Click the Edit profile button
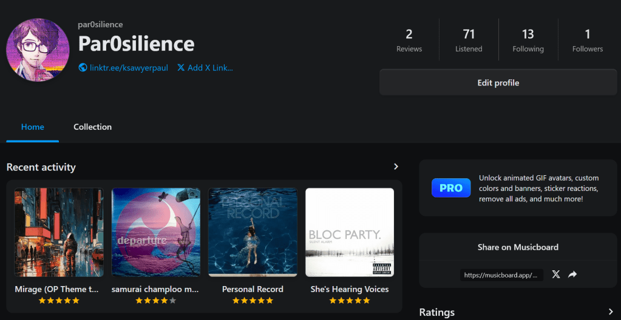The width and height of the screenshot is (621, 320). pyautogui.click(x=498, y=82)
